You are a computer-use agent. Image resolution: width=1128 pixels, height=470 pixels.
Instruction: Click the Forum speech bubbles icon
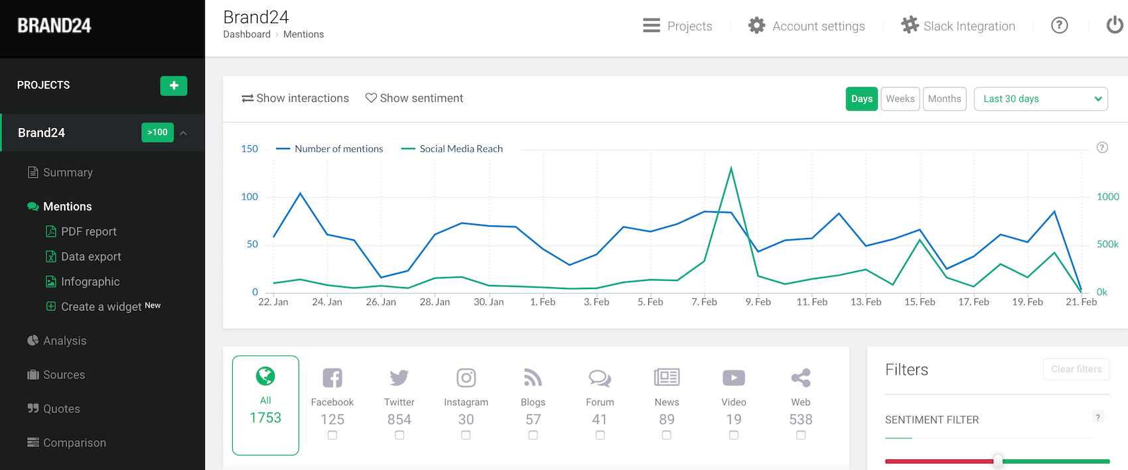click(600, 378)
